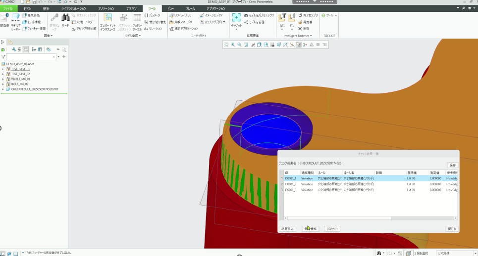Expand the BOLT_M6_02 tree node

click(2, 84)
